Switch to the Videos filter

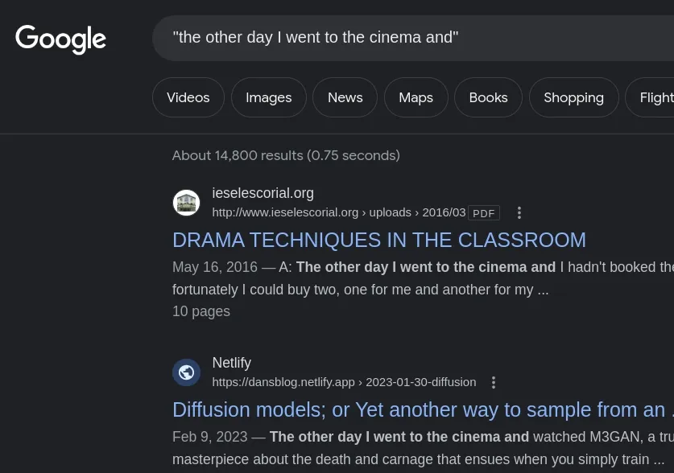[x=188, y=97]
